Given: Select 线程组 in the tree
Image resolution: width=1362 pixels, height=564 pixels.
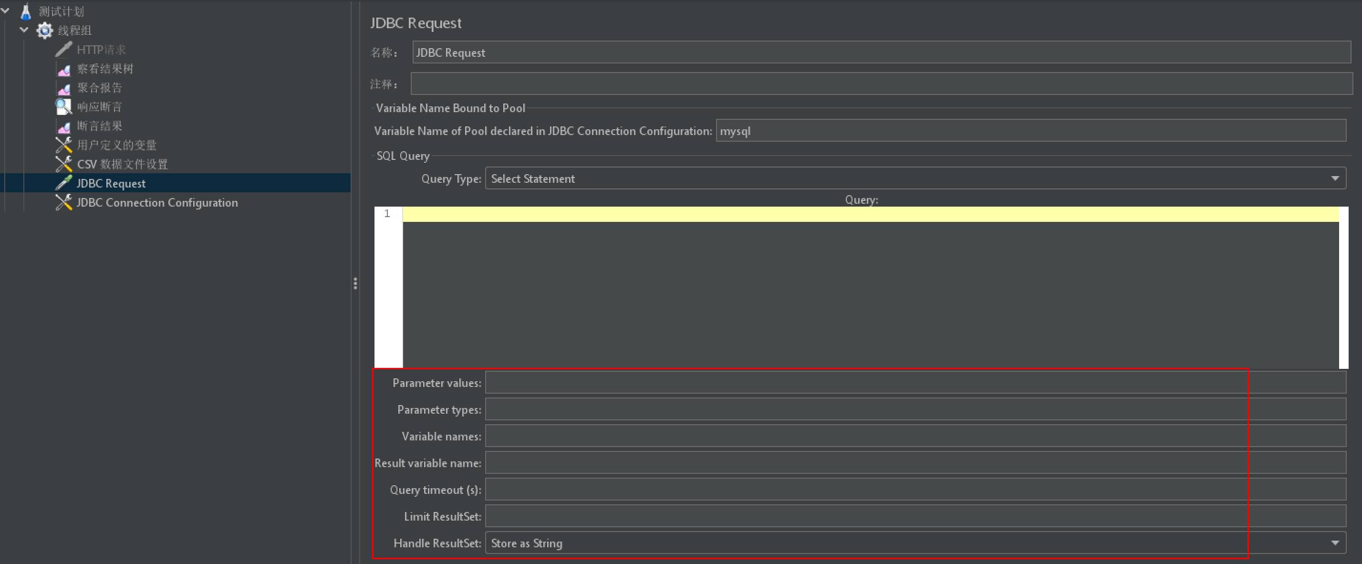Looking at the screenshot, I should pyautogui.click(x=74, y=30).
